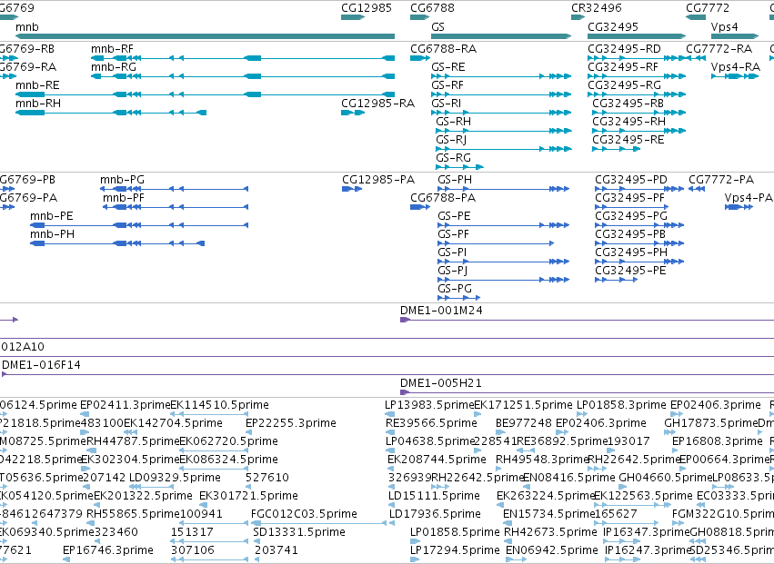Select protein CG12985-PA
This screenshot has width=774, height=564.
pos(352,189)
